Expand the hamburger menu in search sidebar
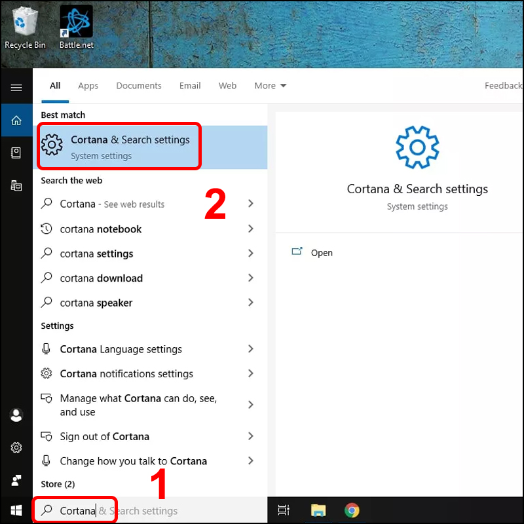The height and width of the screenshot is (524, 524). click(x=16, y=88)
